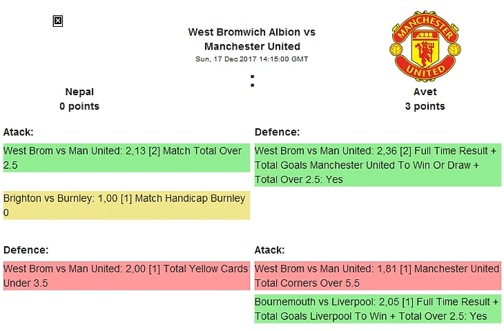Click the score colon separator between teams
Screen dimensions: 504x331
point(253,81)
